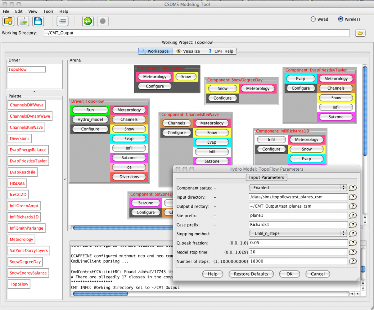
Task: Toggle the Workspace view button
Action: [155, 51]
